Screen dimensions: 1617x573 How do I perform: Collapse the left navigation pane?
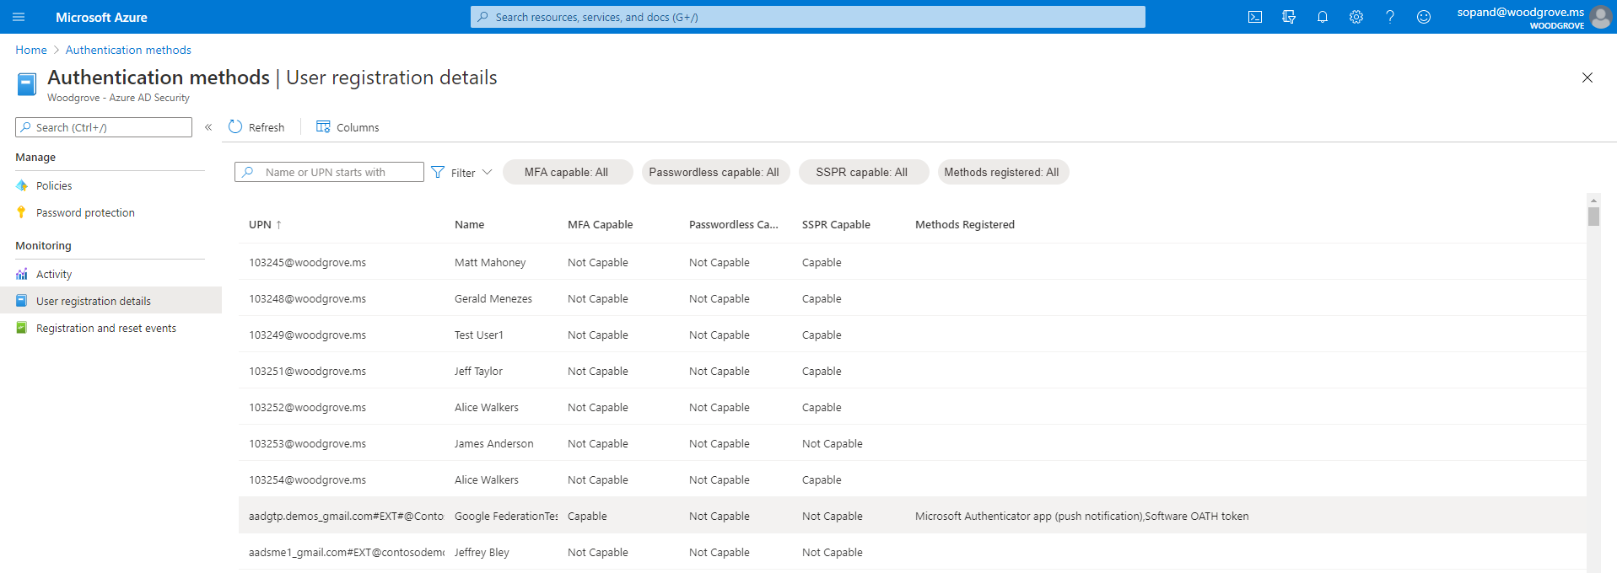pyautogui.click(x=208, y=127)
